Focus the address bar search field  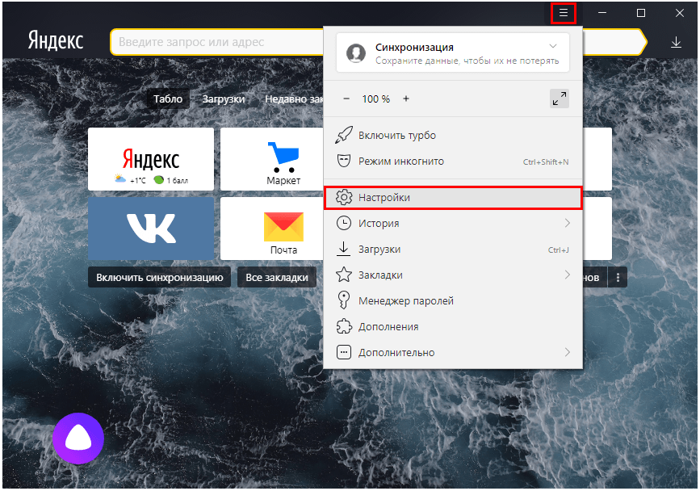tap(218, 43)
